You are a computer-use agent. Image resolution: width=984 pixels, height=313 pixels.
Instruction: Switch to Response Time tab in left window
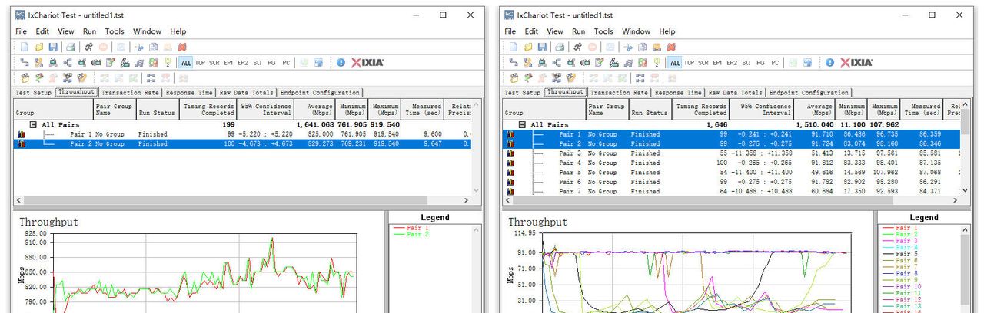click(189, 93)
